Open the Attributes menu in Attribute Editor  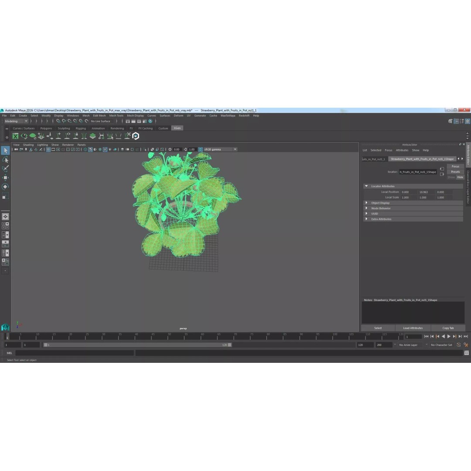(402, 150)
